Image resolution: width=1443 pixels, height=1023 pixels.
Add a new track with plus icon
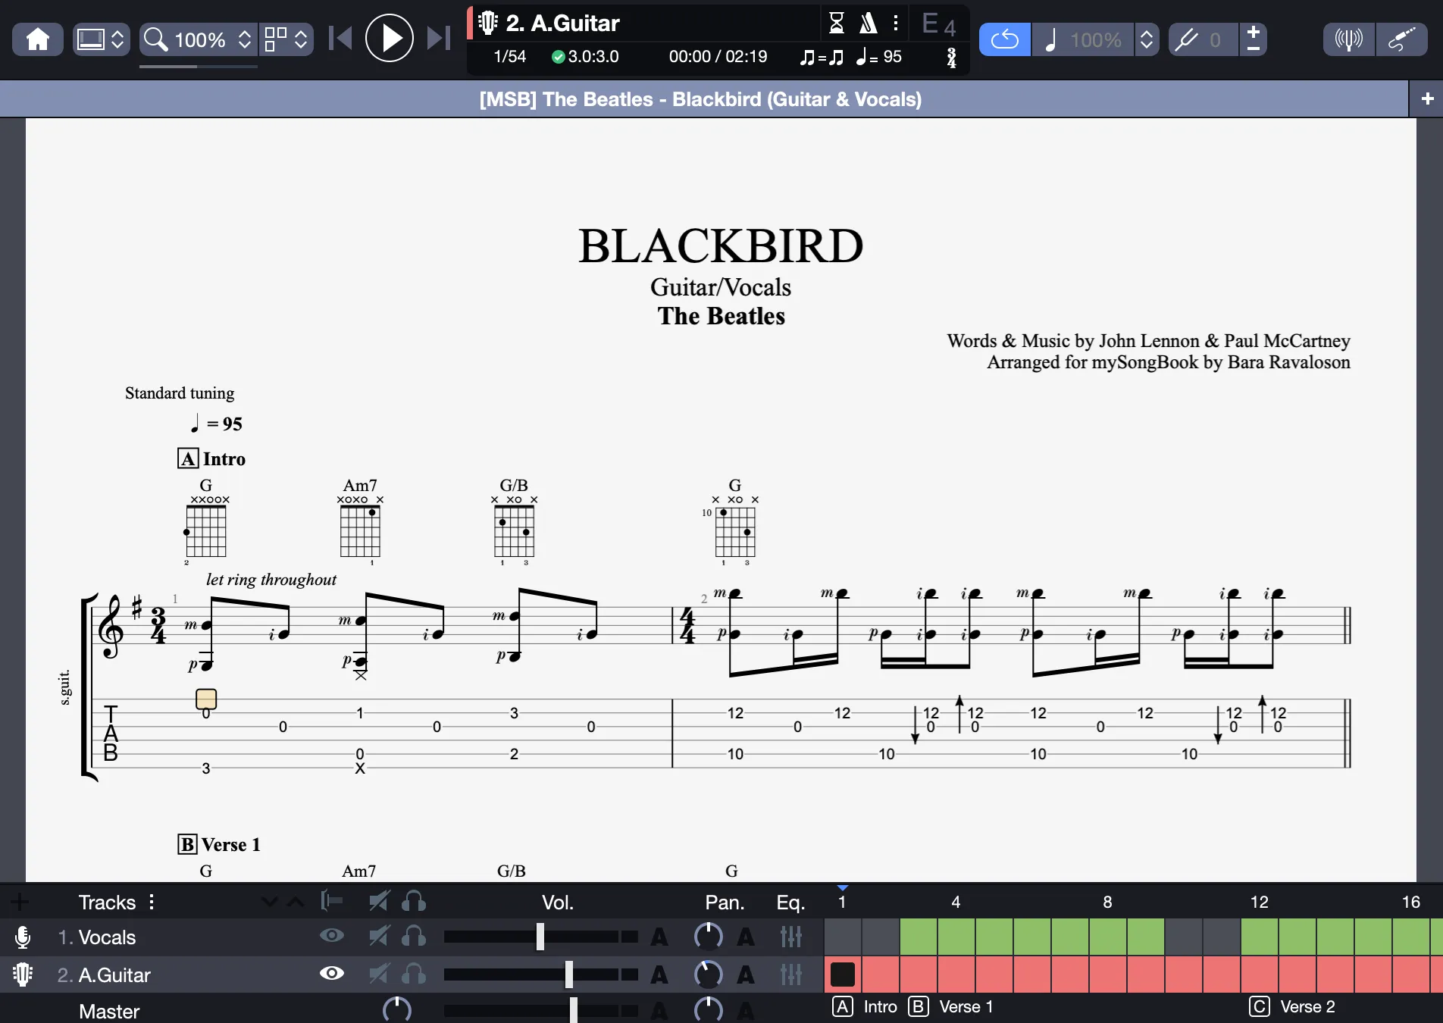20,902
